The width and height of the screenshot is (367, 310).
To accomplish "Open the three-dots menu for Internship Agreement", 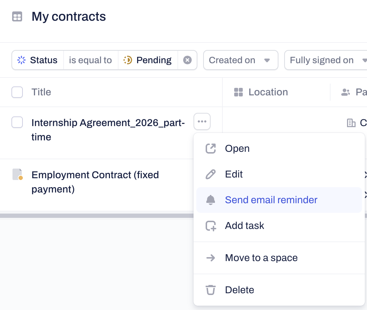I will coord(202,121).
